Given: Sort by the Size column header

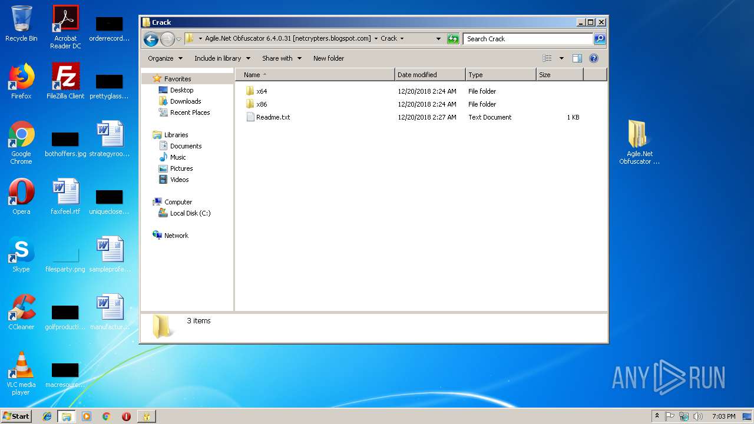Looking at the screenshot, I should tap(560, 75).
